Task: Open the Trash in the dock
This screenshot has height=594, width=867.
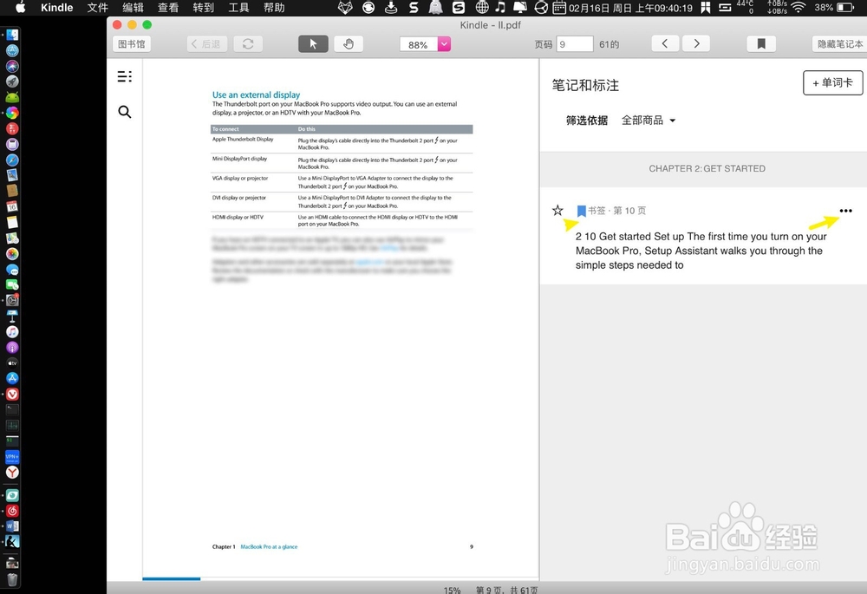Action: coord(12,579)
